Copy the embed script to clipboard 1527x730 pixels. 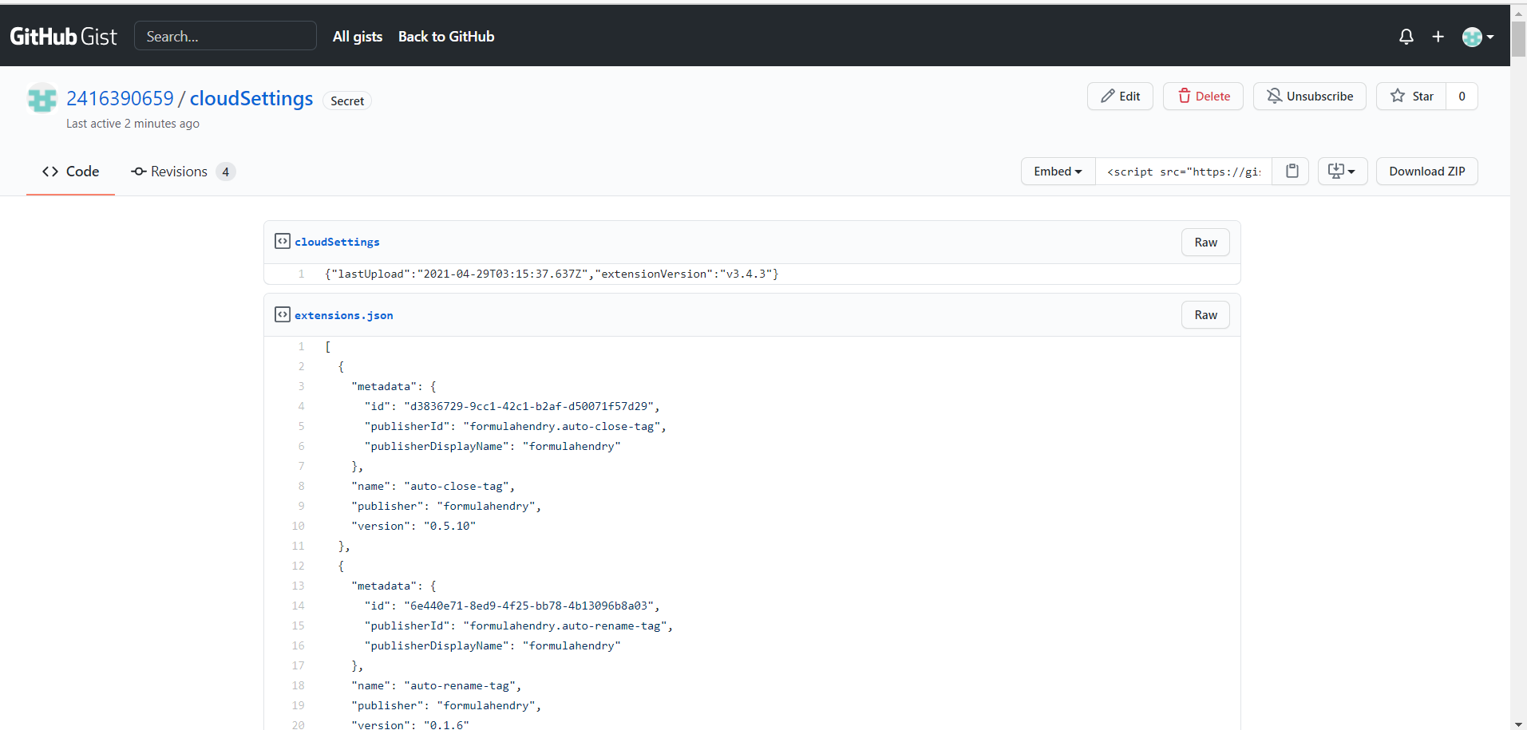pos(1292,172)
